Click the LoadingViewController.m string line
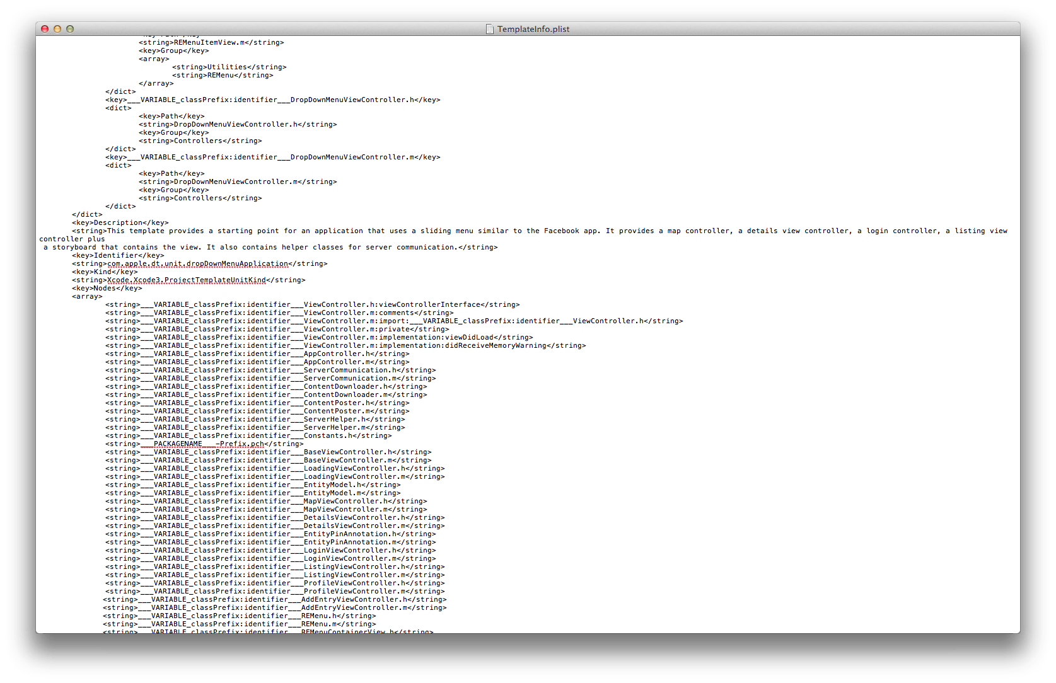This screenshot has height=683, width=1056. (275, 476)
